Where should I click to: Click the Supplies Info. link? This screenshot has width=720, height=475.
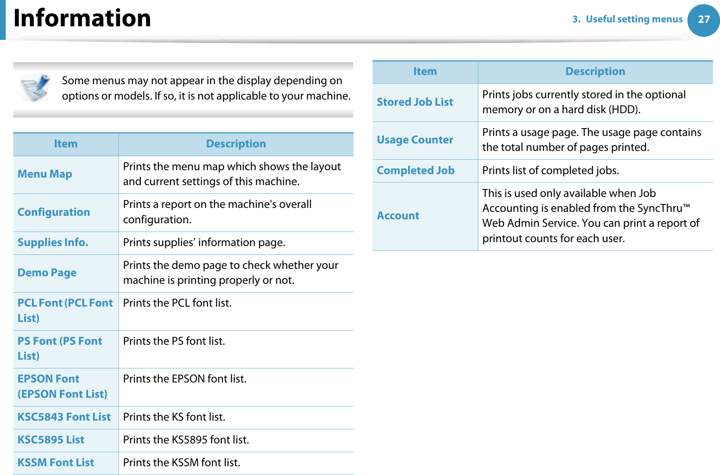tap(53, 243)
